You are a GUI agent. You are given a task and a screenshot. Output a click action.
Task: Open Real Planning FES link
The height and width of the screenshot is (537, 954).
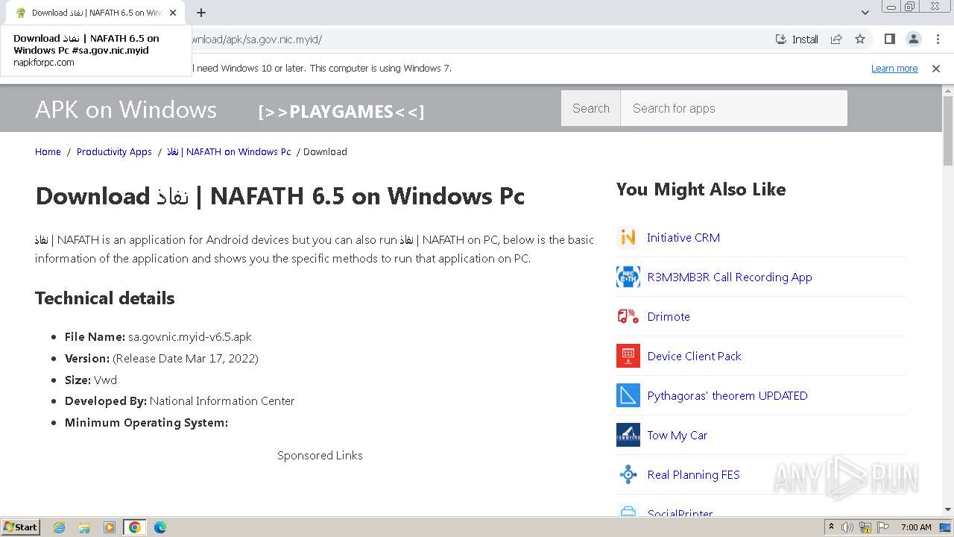694,475
